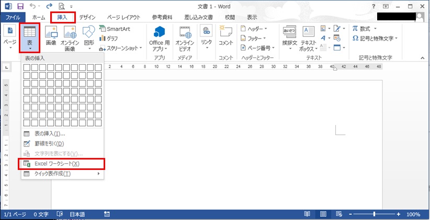Click the Word application icon in title bar

coord(8,6)
